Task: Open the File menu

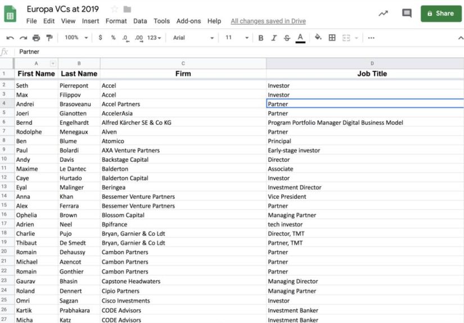Action: click(31, 21)
